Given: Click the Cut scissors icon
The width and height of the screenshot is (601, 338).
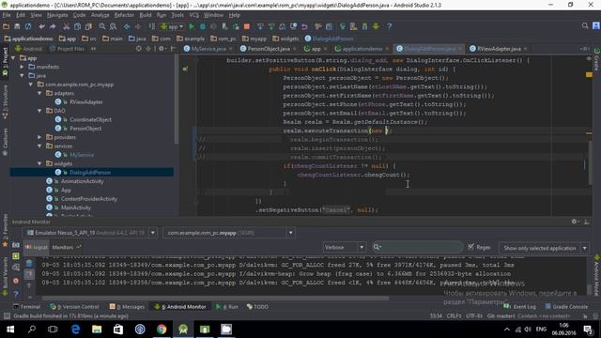Looking at the screenshot, I should click(x=67, y=26).
